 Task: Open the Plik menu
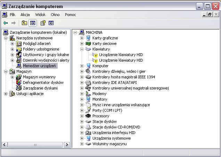pyautogui.click(x=13, y=15)
